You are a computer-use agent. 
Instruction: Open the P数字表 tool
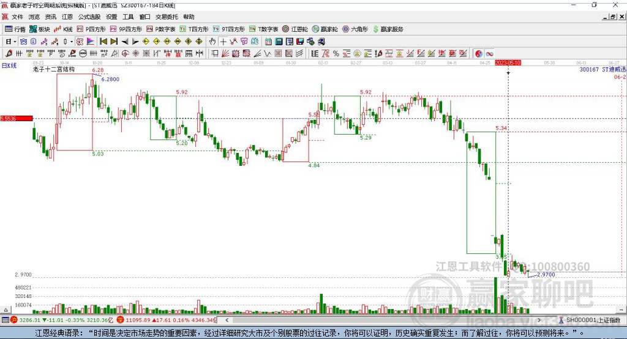click(161, 29)
